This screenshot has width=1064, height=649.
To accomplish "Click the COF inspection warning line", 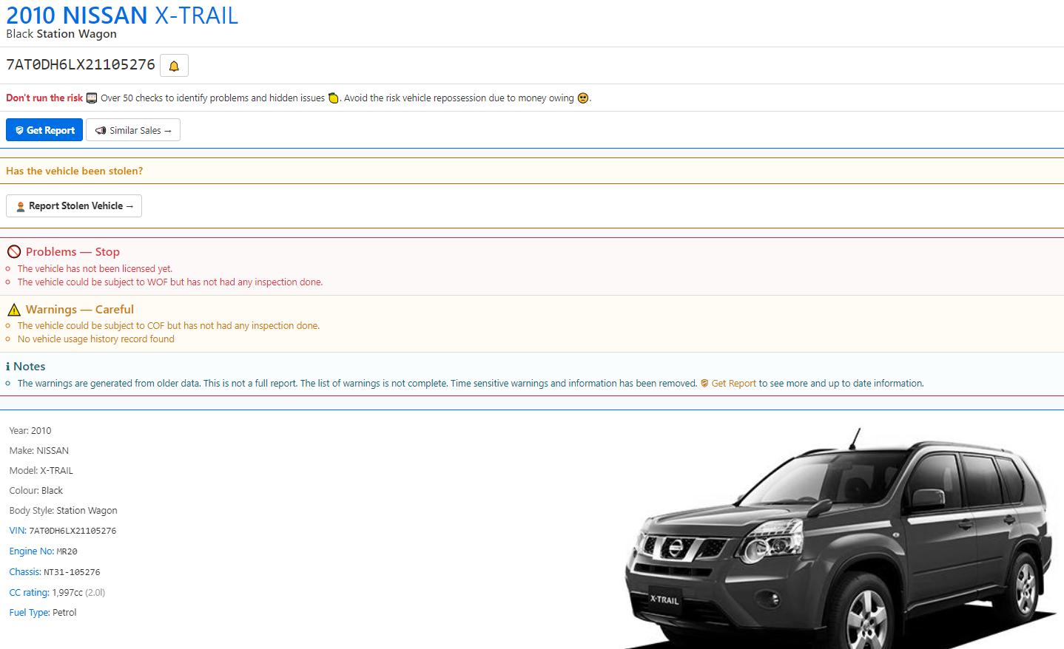I will coord(169,326).
